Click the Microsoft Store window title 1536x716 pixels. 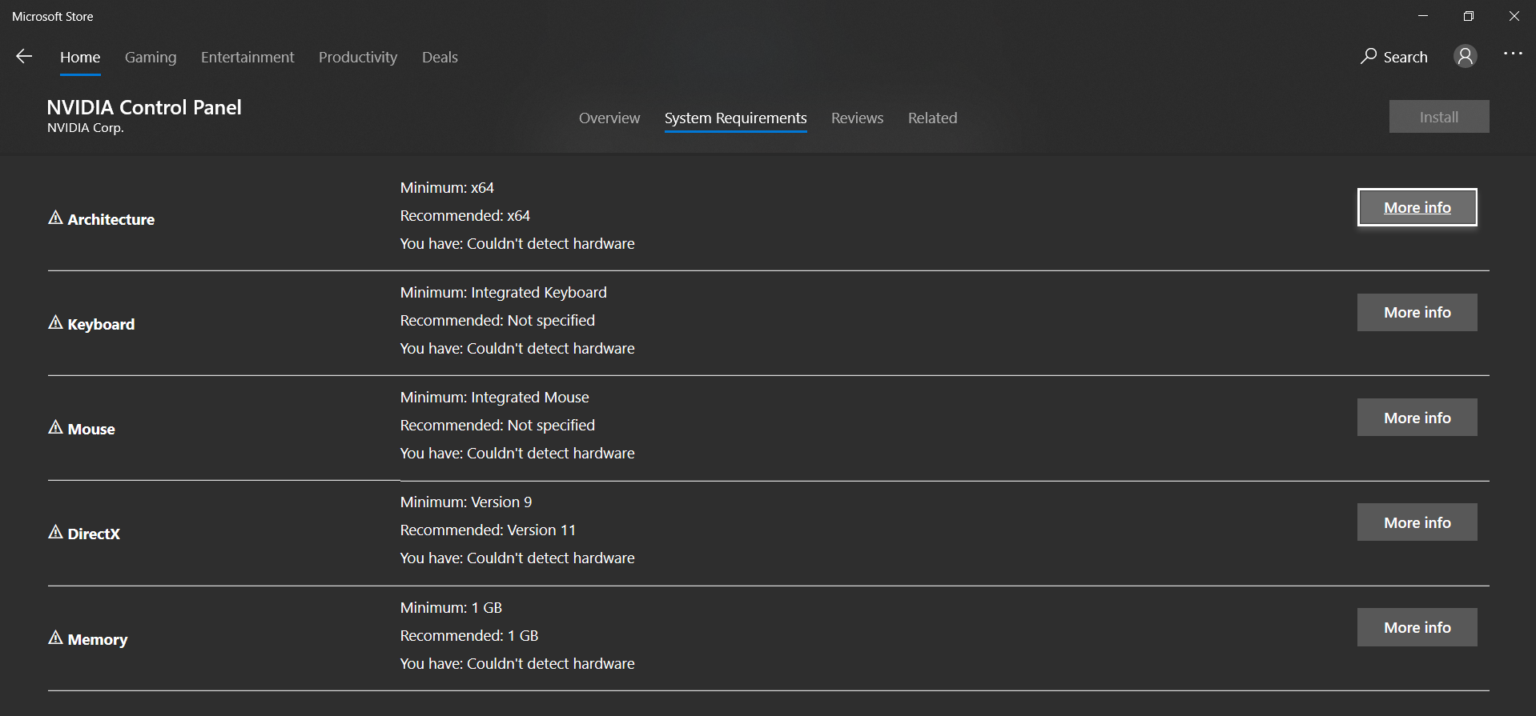[52, 16]
